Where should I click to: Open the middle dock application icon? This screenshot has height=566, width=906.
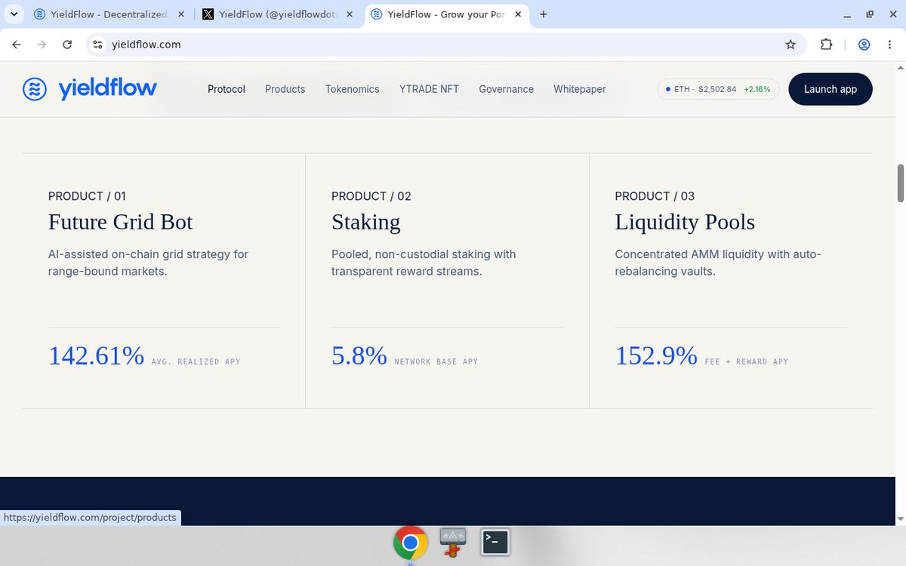453,542
